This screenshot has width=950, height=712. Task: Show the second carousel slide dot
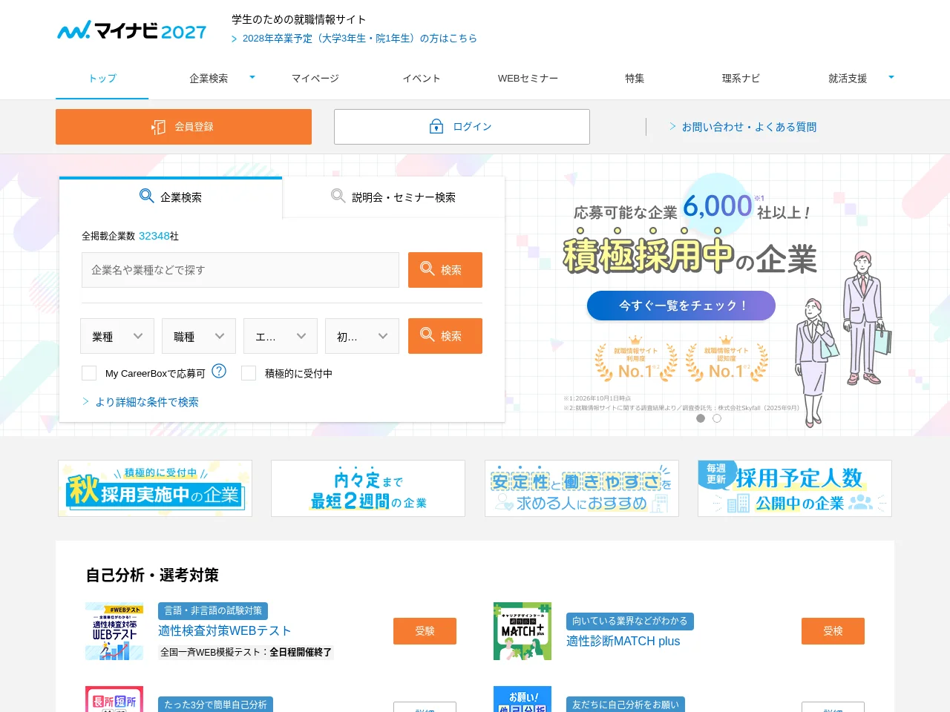coord(717,418)
